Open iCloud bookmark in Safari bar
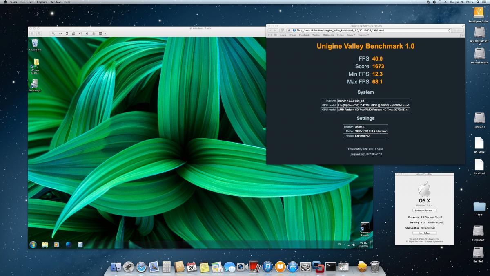The height and width of the screenshot is (276, 490). tap(292, 35)
